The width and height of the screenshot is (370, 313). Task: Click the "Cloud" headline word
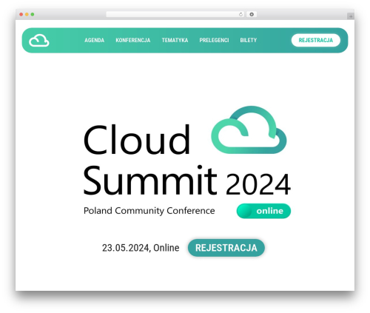click(x=137, y=140)
